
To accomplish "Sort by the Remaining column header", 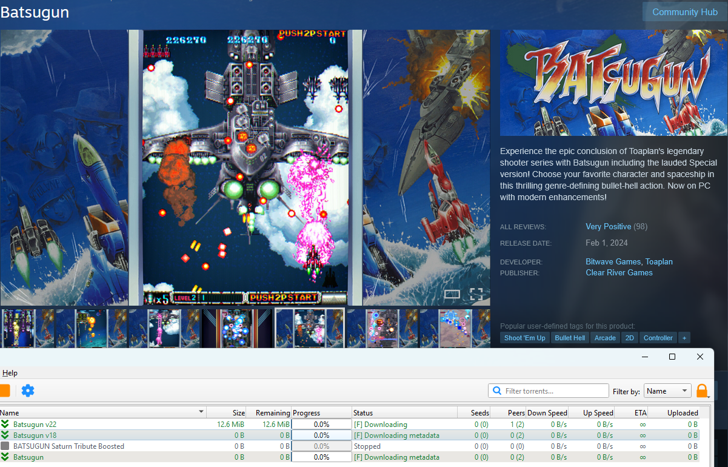I will 269,413.
